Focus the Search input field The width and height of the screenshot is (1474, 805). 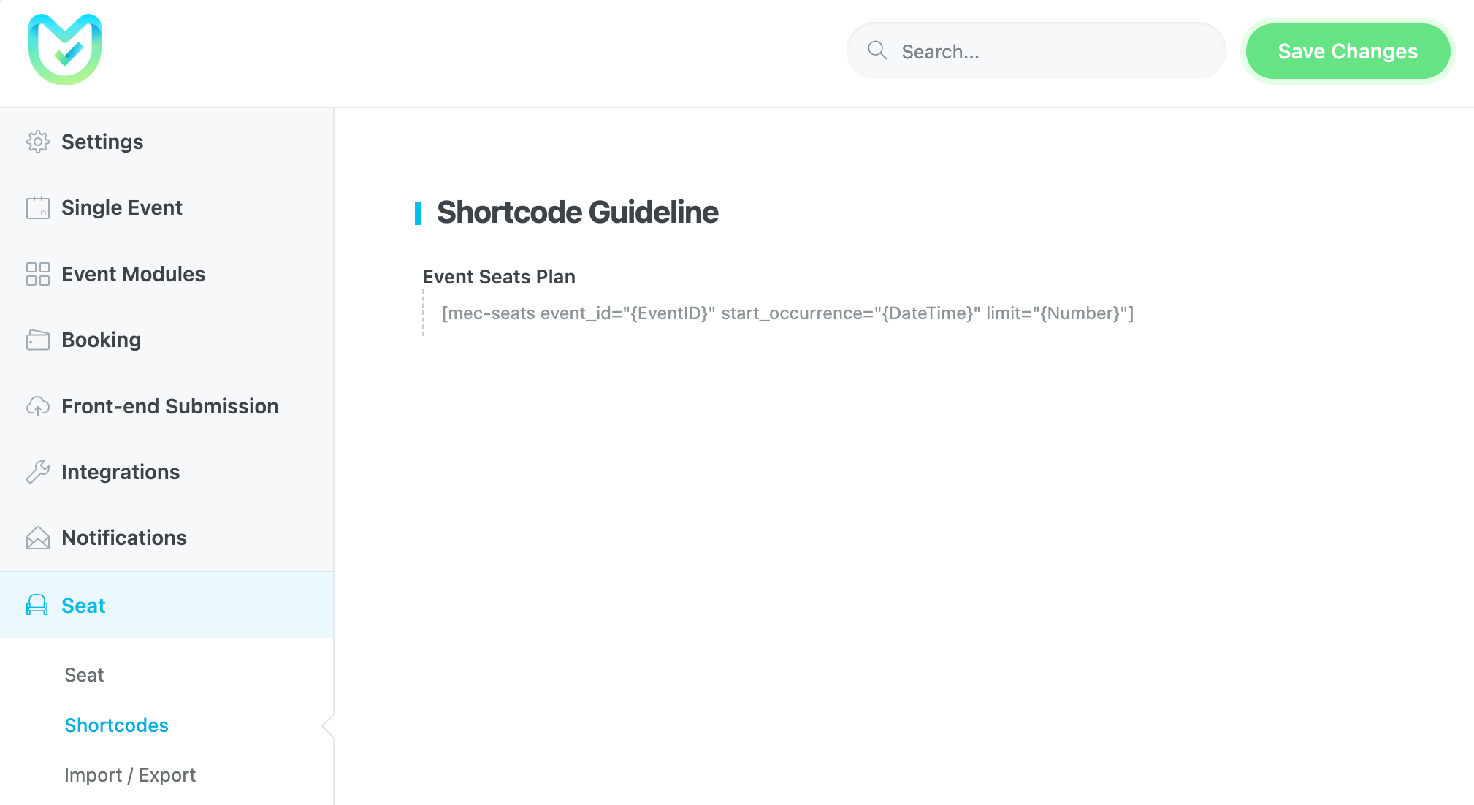coord(1052,51)
